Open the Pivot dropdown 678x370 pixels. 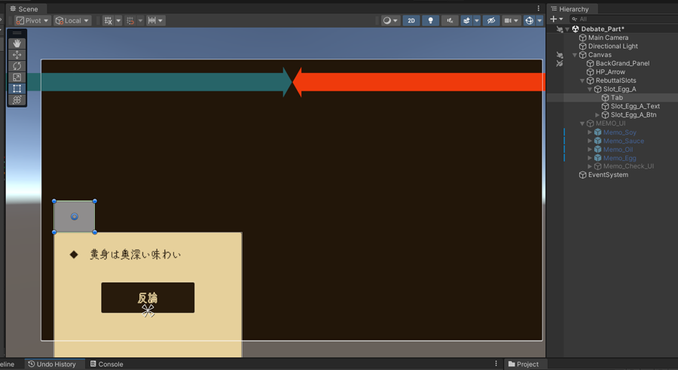pos(32,20)
